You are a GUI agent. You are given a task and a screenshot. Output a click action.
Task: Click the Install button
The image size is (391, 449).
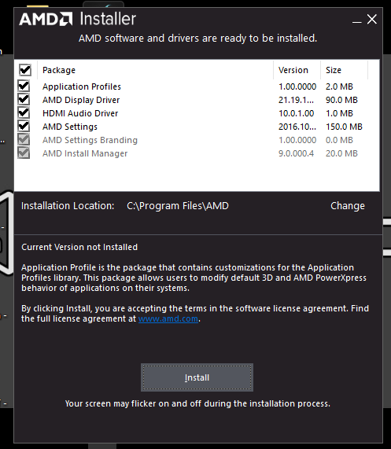(197, 377)
